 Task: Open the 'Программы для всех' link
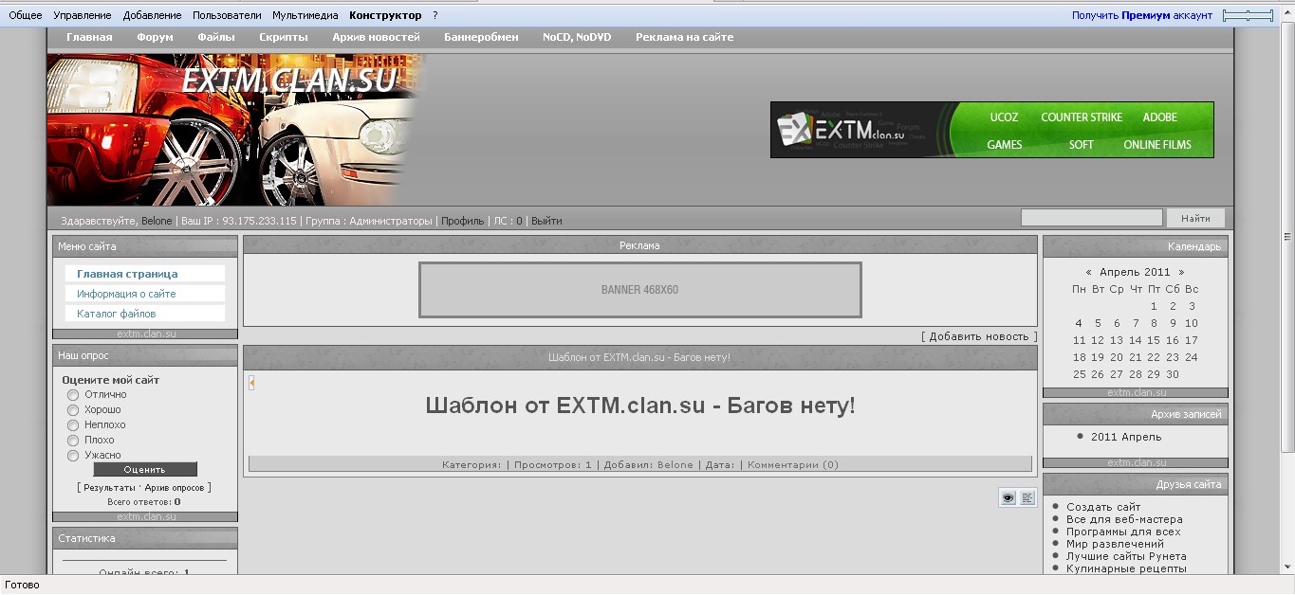coord(1123,532)
